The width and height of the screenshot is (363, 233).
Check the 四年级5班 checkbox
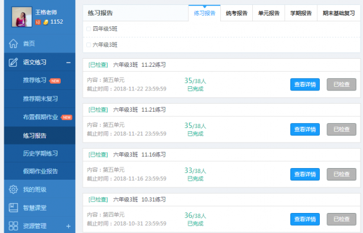tap(88, 29)
